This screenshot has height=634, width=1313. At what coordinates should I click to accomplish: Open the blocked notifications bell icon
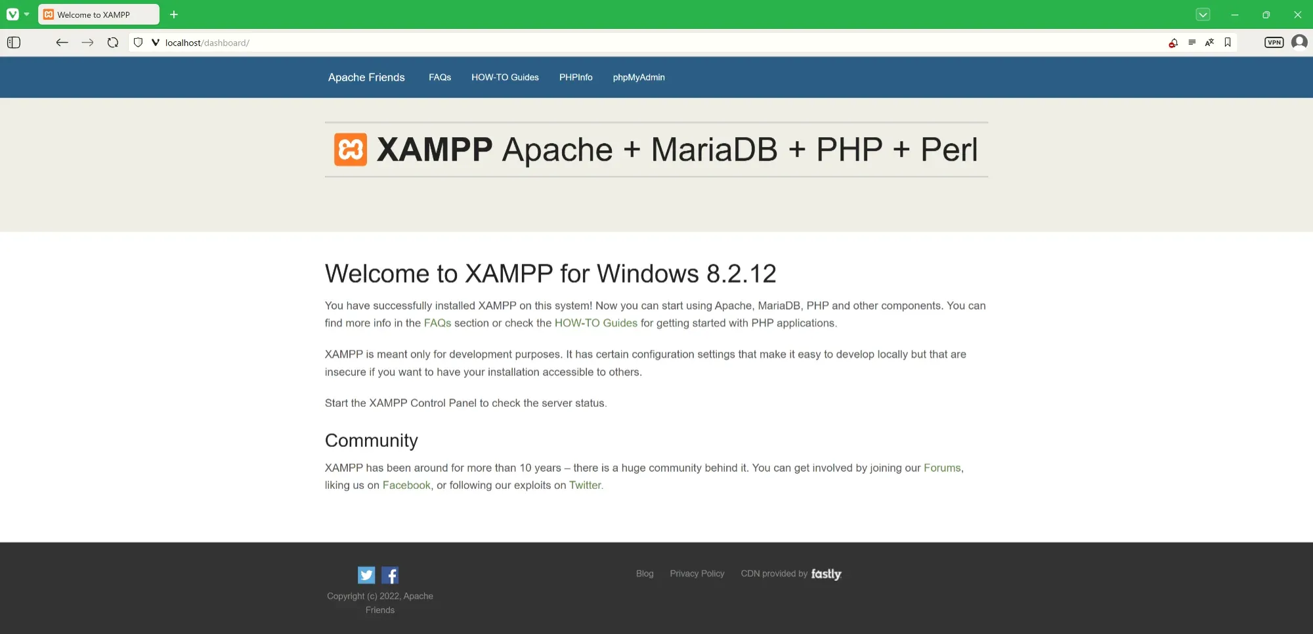(1173, 43)
